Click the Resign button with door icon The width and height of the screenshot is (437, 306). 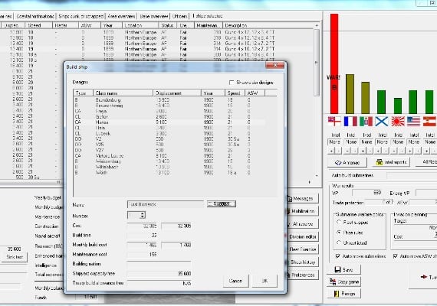(344, 294)
